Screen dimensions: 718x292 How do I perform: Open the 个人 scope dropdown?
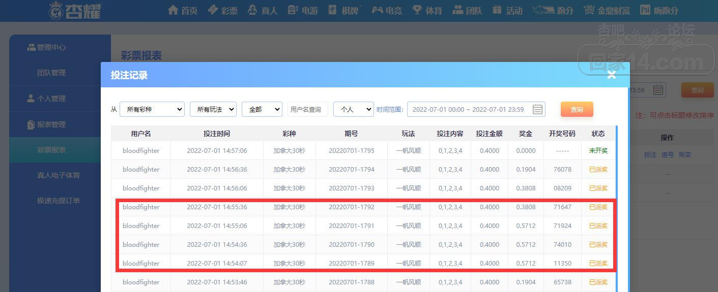coord(354,109)
